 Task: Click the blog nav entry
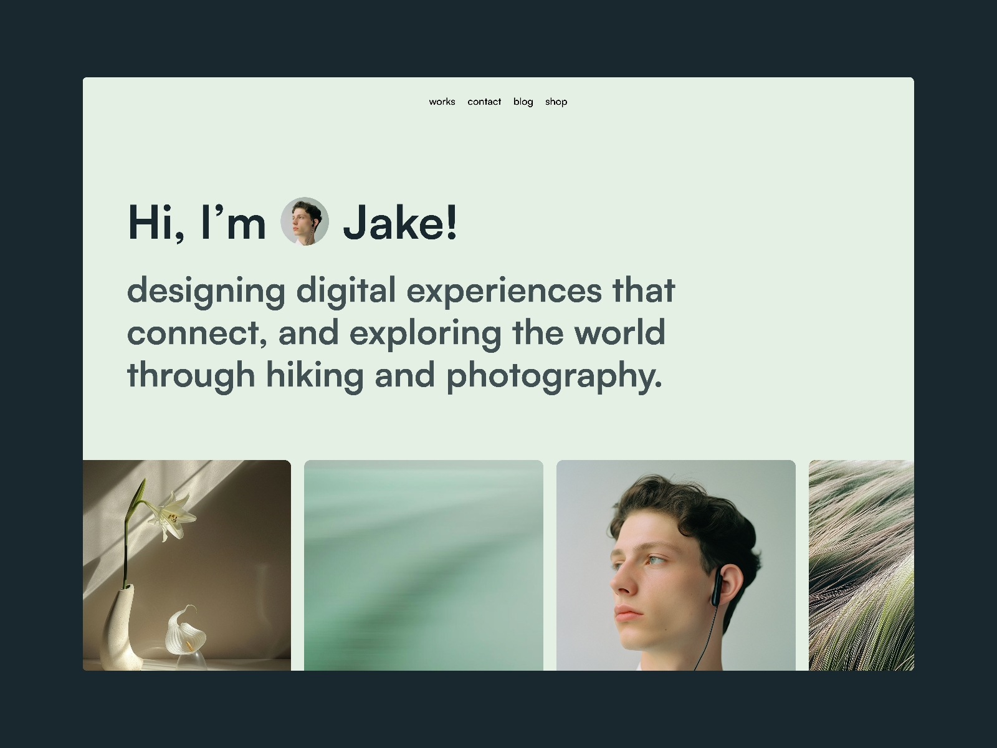pos(523,102)
